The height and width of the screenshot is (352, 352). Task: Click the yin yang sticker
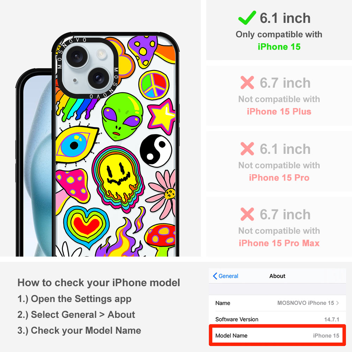[x=156, y=151]
